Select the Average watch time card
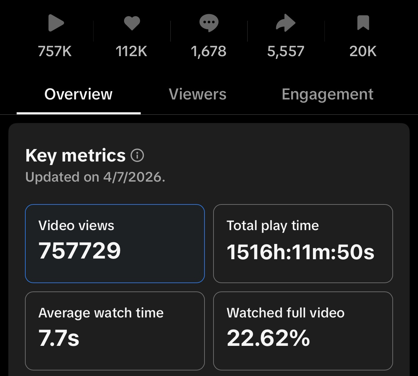 click(115, 331)
